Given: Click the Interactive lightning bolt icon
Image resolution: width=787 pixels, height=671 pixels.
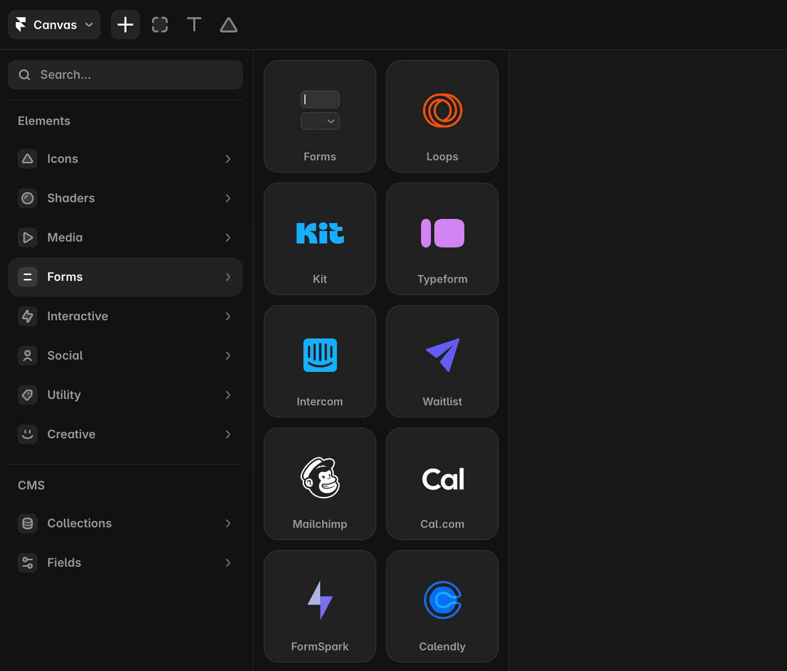Looking at the screenshot, I should [x=28, y=316].
